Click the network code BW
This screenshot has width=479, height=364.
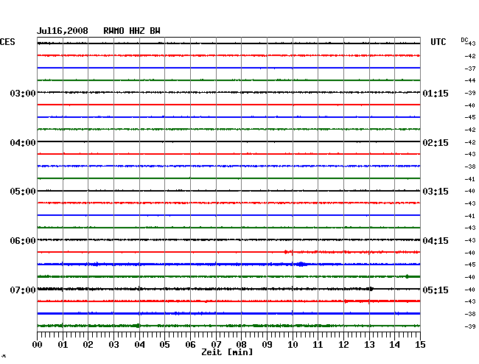point(155,31)
